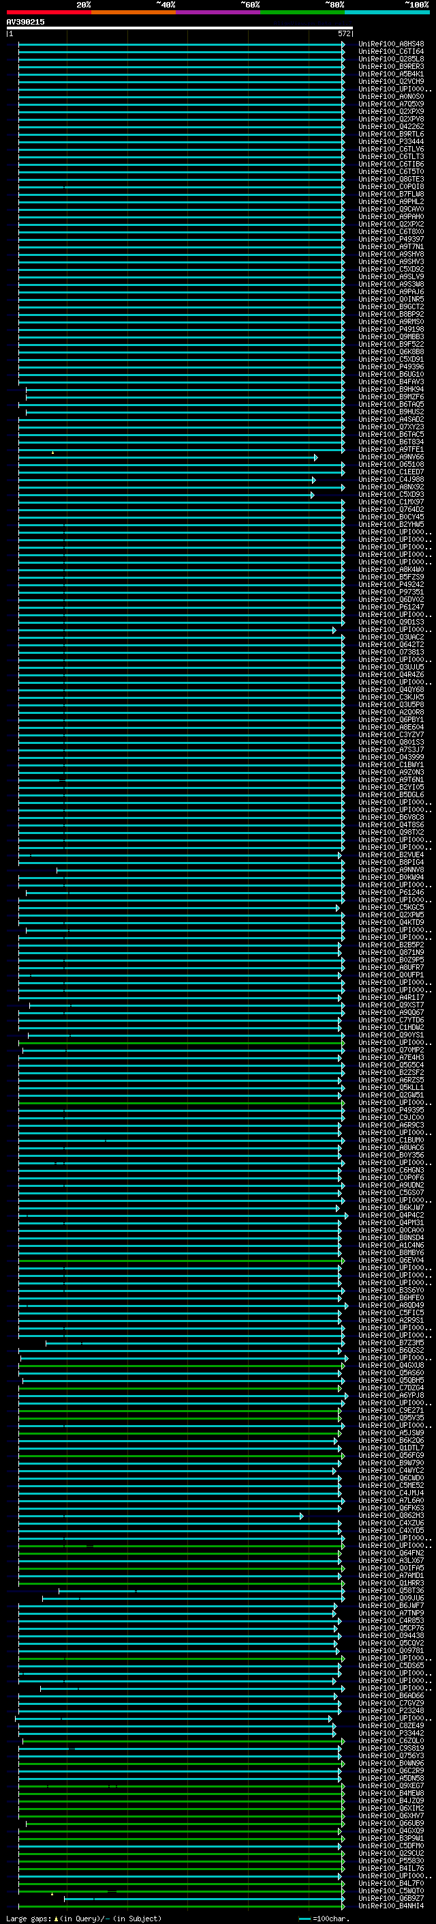Select hit label UniRef100_Q4KTD9
The height and width of the screenshot is (1924, 436).
coord(391,923)
